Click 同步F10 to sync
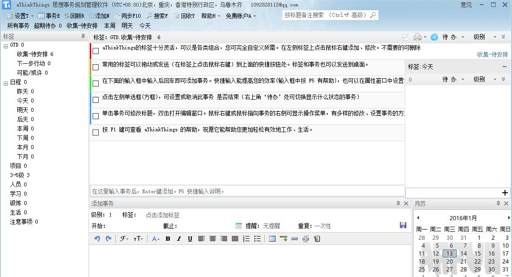 coord(128,16)
